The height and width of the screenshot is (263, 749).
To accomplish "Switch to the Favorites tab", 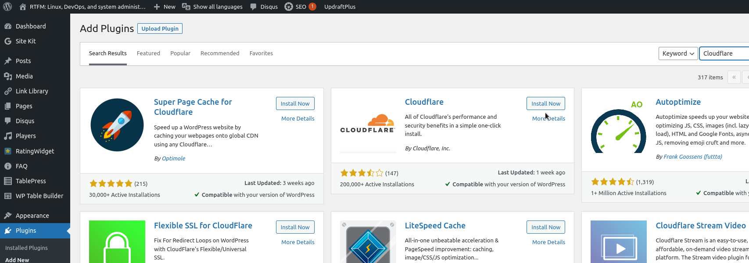I will (261, 53).
